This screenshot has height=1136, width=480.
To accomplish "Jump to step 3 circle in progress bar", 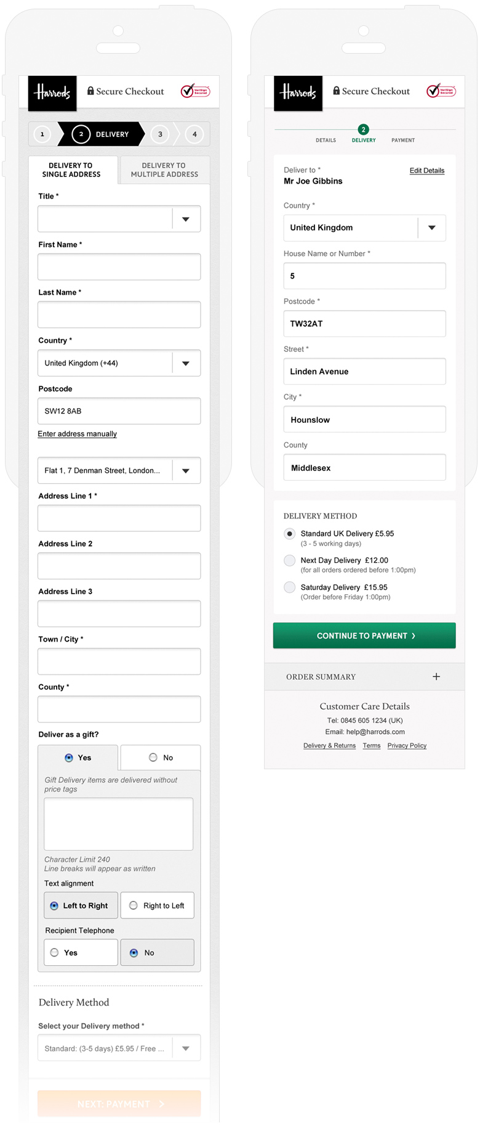I will (x=160, y=134).
